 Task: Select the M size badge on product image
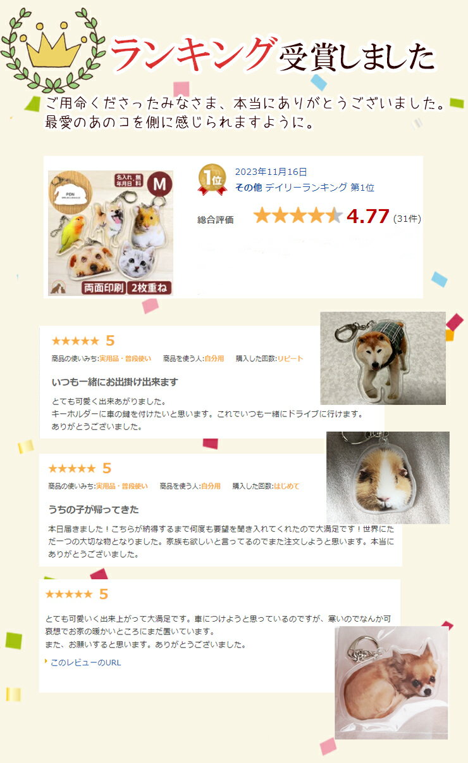click(x=160, y=184)
